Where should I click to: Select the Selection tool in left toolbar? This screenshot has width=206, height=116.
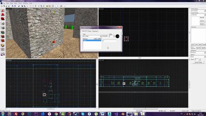pos(3,11)
